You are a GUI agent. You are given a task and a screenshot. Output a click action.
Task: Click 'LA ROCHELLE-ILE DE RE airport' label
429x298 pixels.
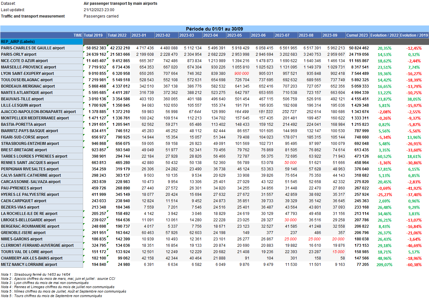pyautogui.click(x=41, y=214)
